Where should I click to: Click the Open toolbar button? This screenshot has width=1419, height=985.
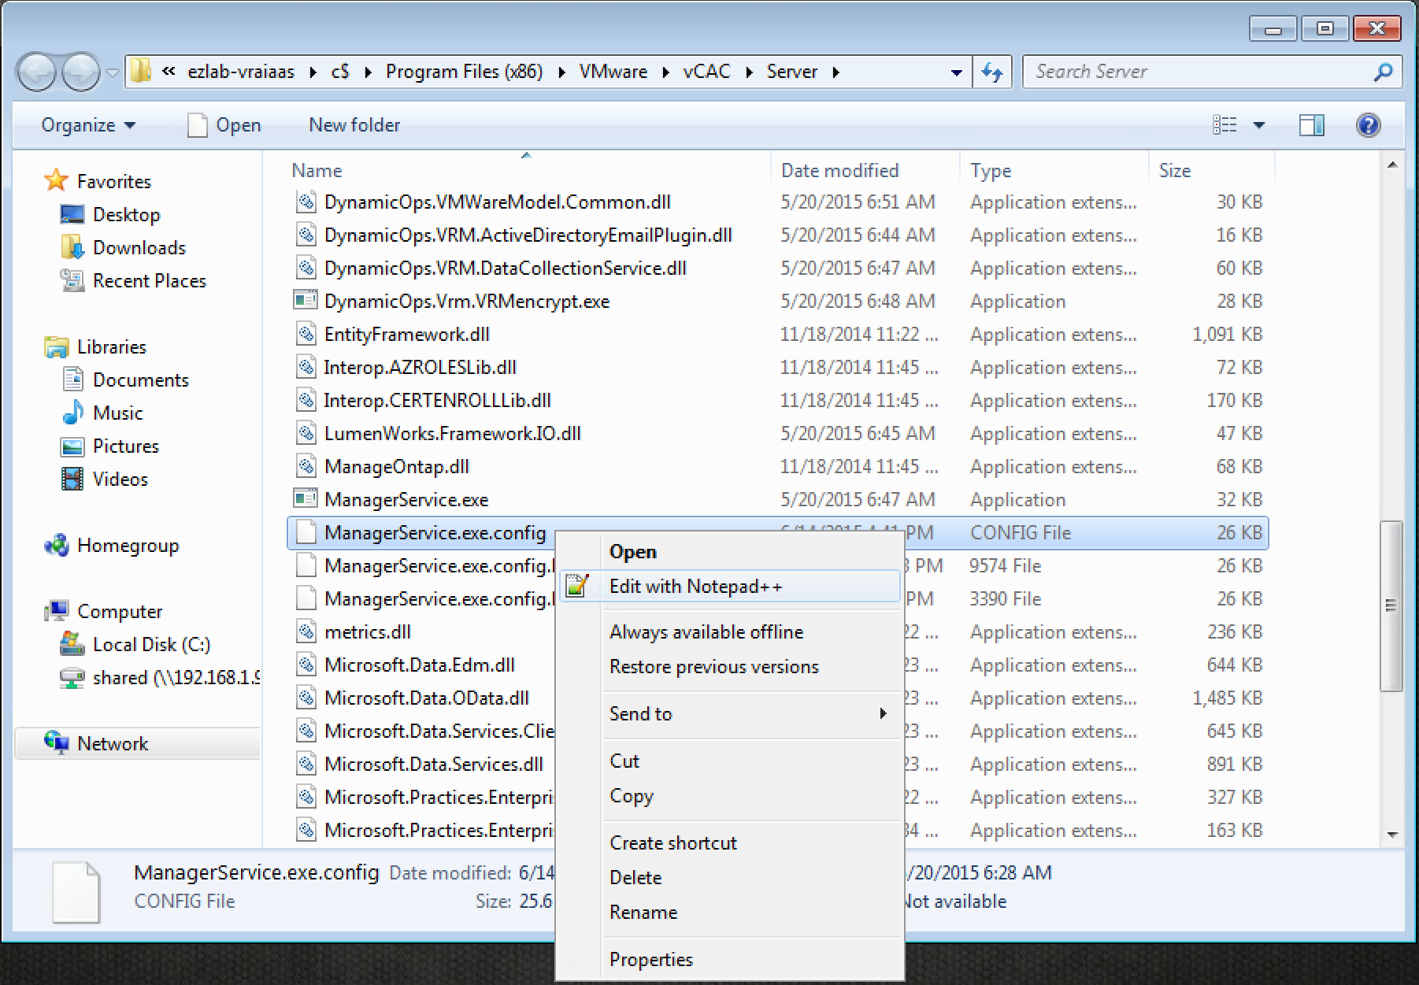point(224,125)
